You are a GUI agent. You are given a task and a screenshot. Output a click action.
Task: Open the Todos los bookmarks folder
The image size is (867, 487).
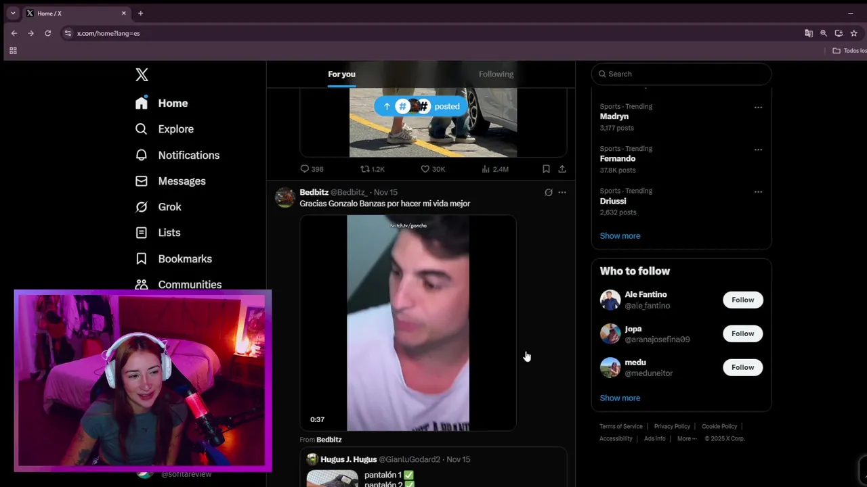(x=849, y=51)
